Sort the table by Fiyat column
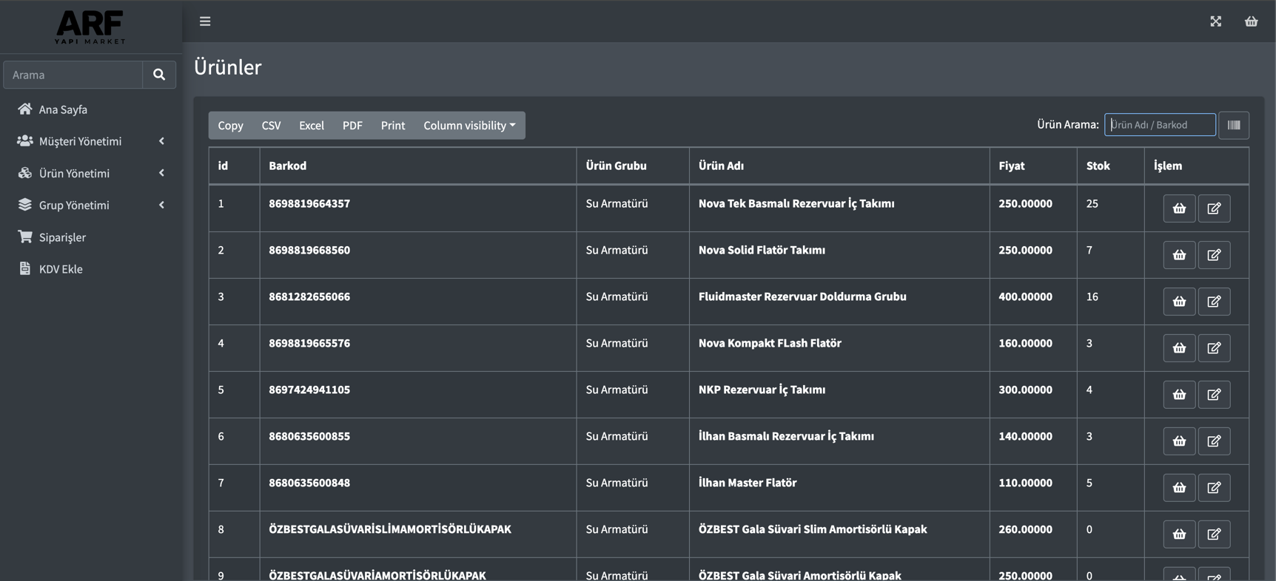The width and height of the screenshot is (1276, 581). click(x=1033, y=166)
